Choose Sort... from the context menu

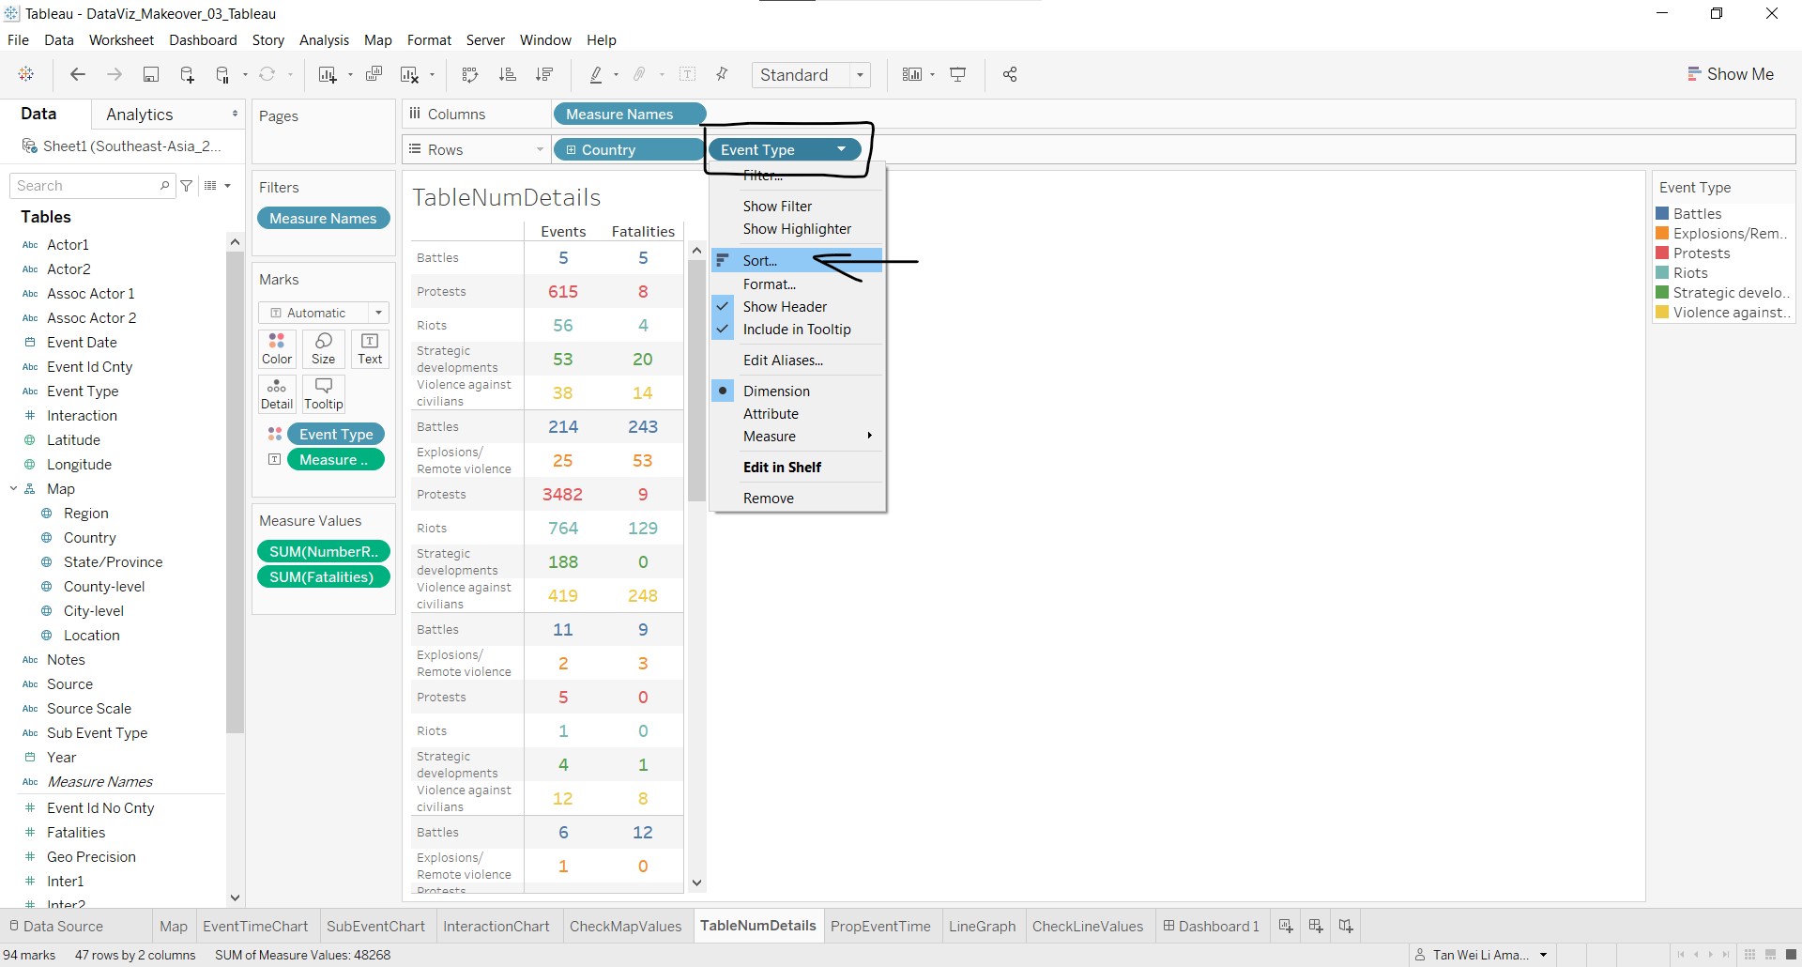[x=759, y=261]
